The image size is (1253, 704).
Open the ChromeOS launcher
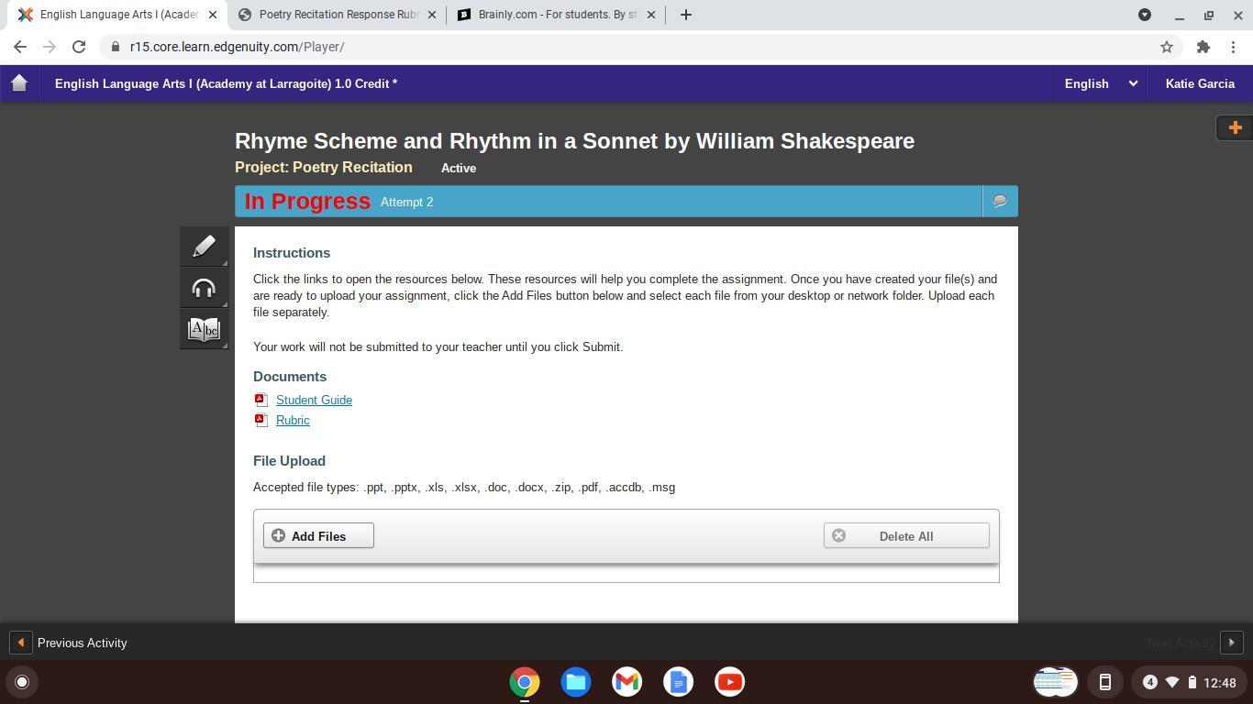coord(22,682)
